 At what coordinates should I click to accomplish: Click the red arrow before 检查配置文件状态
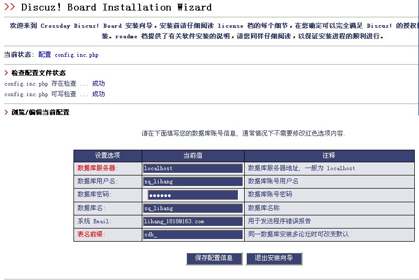6,72
